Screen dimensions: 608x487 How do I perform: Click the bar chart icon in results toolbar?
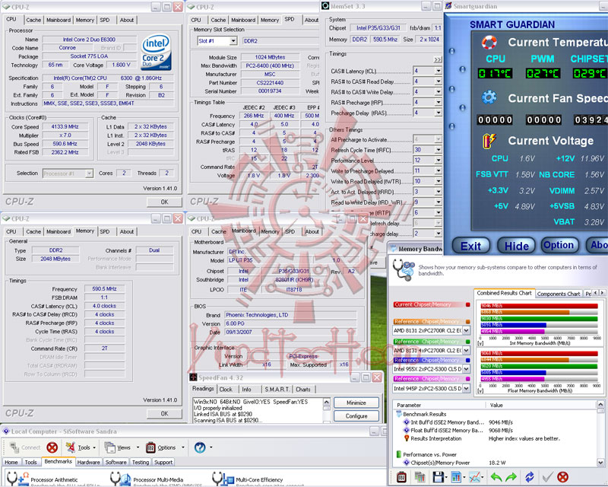click(457, 476)
